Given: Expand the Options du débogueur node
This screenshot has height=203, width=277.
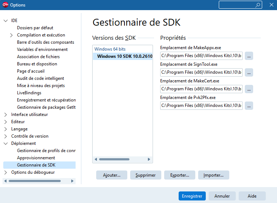Looking at the screenshot, I should pos(6,172).
